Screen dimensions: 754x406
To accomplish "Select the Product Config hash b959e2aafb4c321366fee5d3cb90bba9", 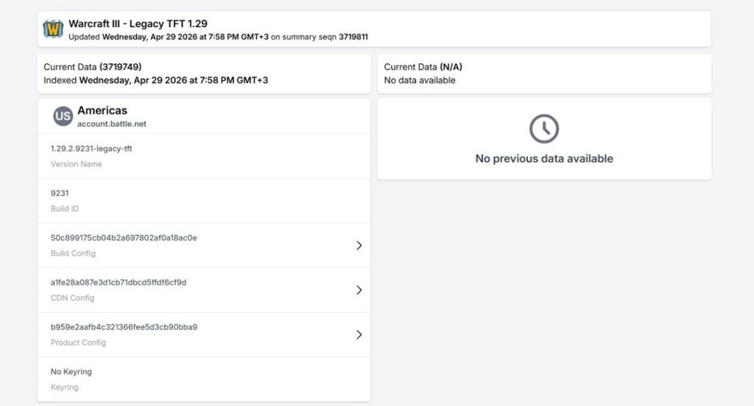I will tap(124, 327).
